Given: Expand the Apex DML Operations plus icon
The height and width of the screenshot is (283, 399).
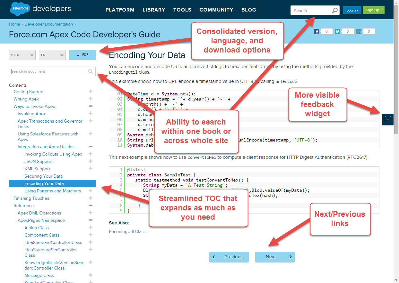Looking at the screenshot, I should click(91, 213).
